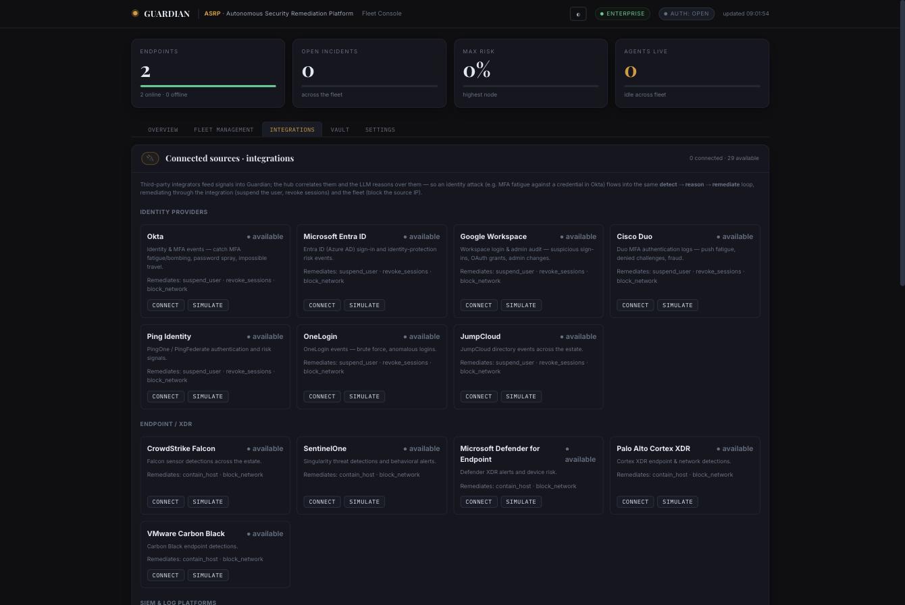This screenshot has height=605, width=905.
Task: Click the Endpoints online progress bar
Action: tap(208, 86)
